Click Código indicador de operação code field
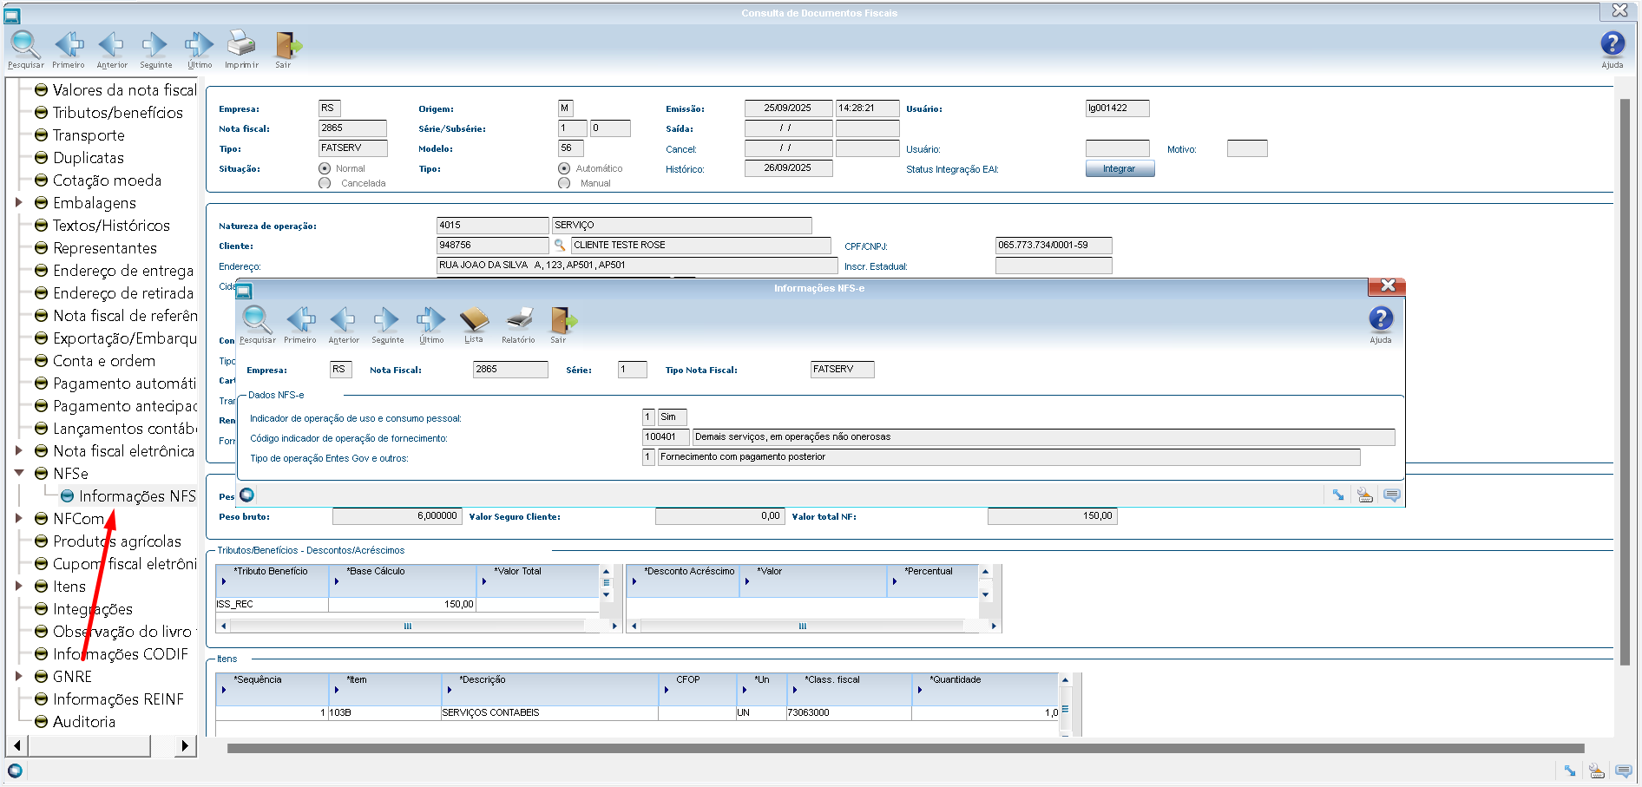The image size is (1642, 787). 666,437
